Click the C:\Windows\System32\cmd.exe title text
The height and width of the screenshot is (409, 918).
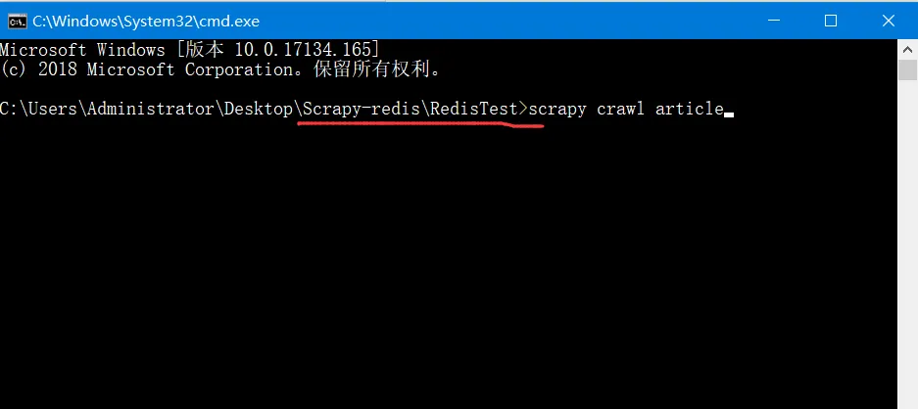pyautogui.click(x=146, y=22)
